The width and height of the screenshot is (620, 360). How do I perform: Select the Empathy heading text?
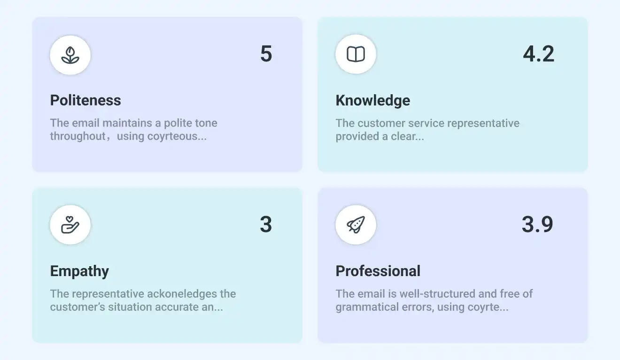tap(79, 271)
